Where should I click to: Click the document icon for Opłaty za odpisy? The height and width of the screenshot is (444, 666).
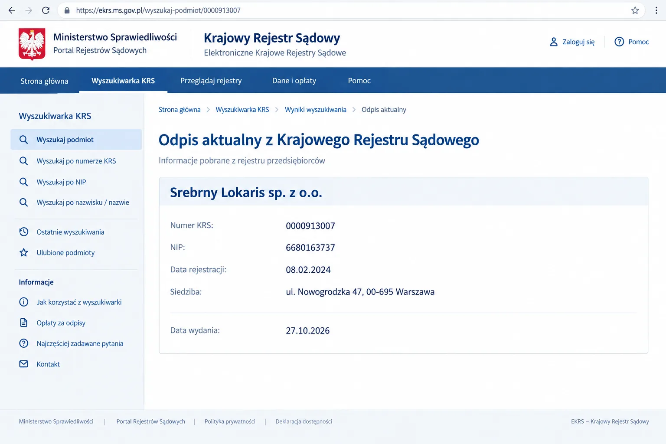tap(24, 323)
